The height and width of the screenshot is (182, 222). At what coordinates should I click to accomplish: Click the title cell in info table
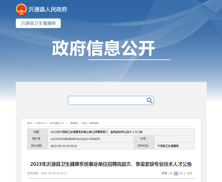pyautogui.click(x=121, y=132)
